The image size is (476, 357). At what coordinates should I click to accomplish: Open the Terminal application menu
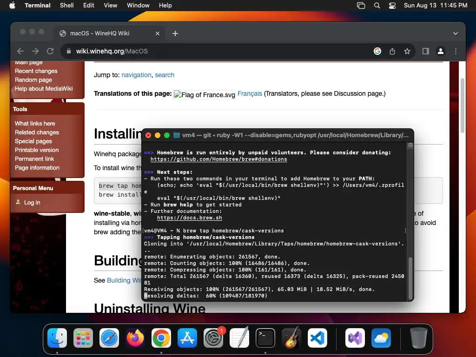click(x=37, y=6)
